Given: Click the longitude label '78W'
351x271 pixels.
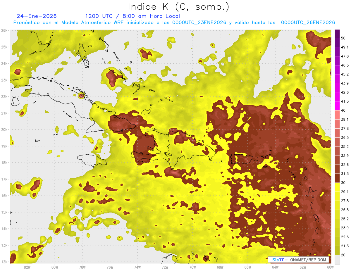Looking at the screenshot, I should 82,267.
